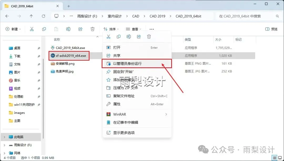Click the chevron after CAD 2019 in the address bar
284x161 pixels.
170,16
